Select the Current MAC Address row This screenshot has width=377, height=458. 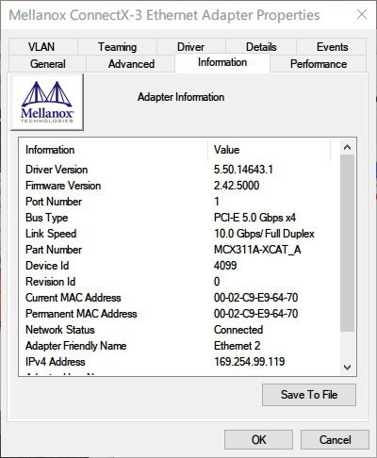pos(179,298)
